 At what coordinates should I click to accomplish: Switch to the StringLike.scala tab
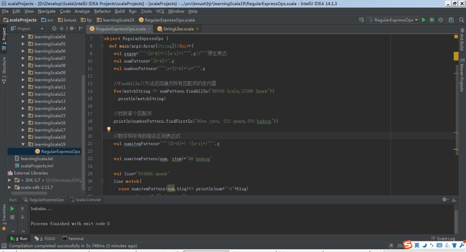coord(178,29)
